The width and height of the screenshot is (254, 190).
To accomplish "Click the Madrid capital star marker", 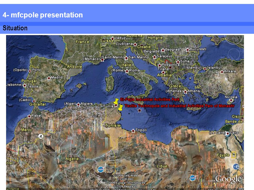I will pos(49,78).
